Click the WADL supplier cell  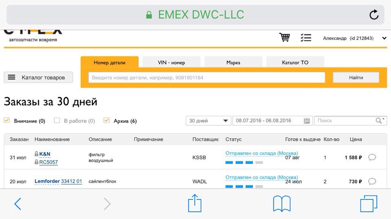point(200,182)
